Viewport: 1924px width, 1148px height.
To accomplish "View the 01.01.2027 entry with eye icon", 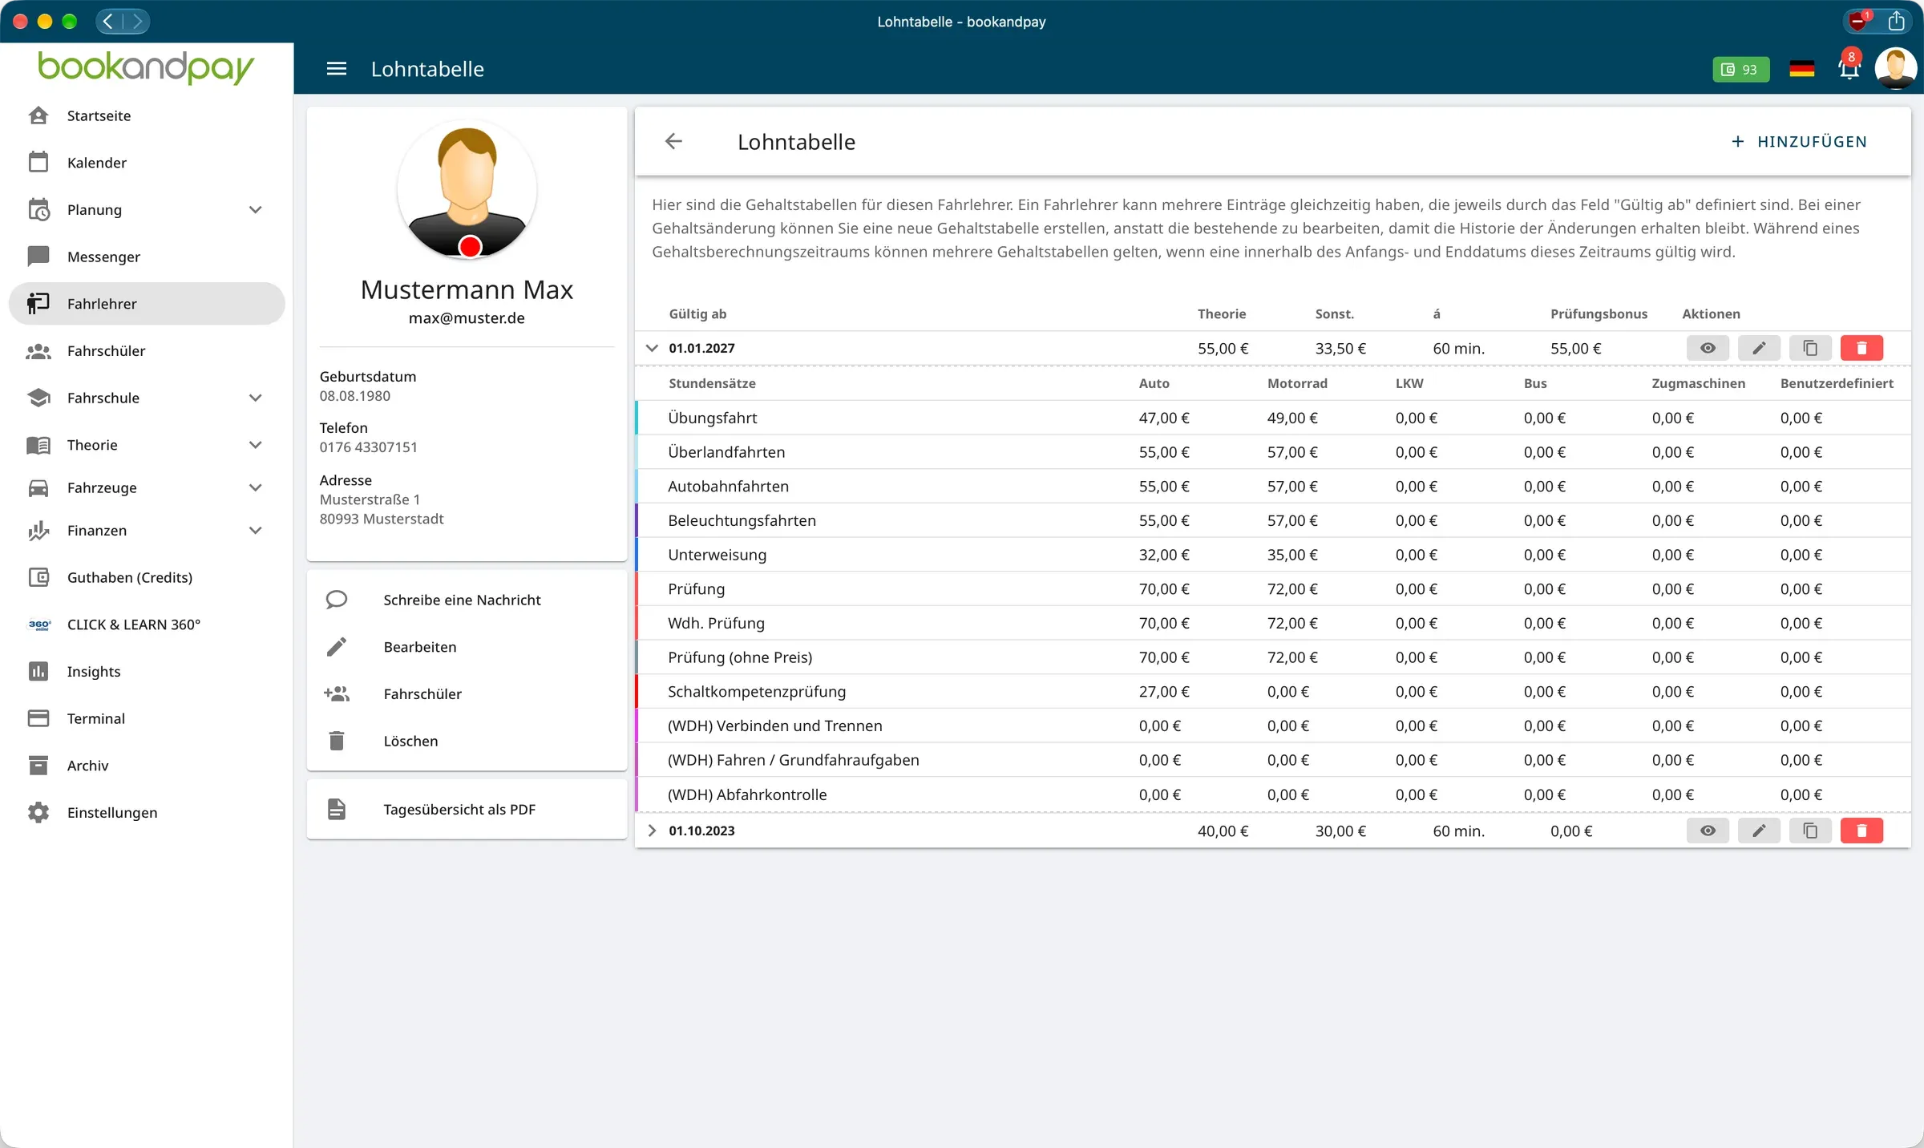I will (1708, 348).
